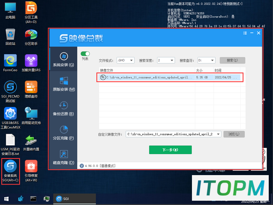Open the Windows Start button
The image size is (273, 205).
[x=6, y=199]
